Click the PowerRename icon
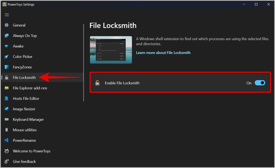This screenshot has width=275, height=168. (x=7, y=140)
